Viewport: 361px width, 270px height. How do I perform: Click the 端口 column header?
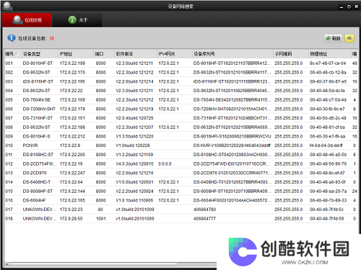(104, 54)
